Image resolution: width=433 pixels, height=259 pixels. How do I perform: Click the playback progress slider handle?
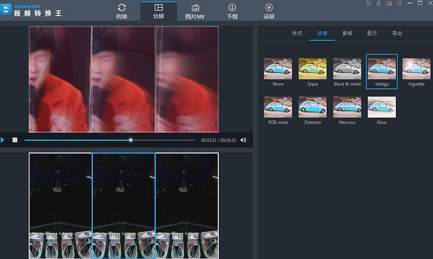pyautogui.click(x=131, y=140)
